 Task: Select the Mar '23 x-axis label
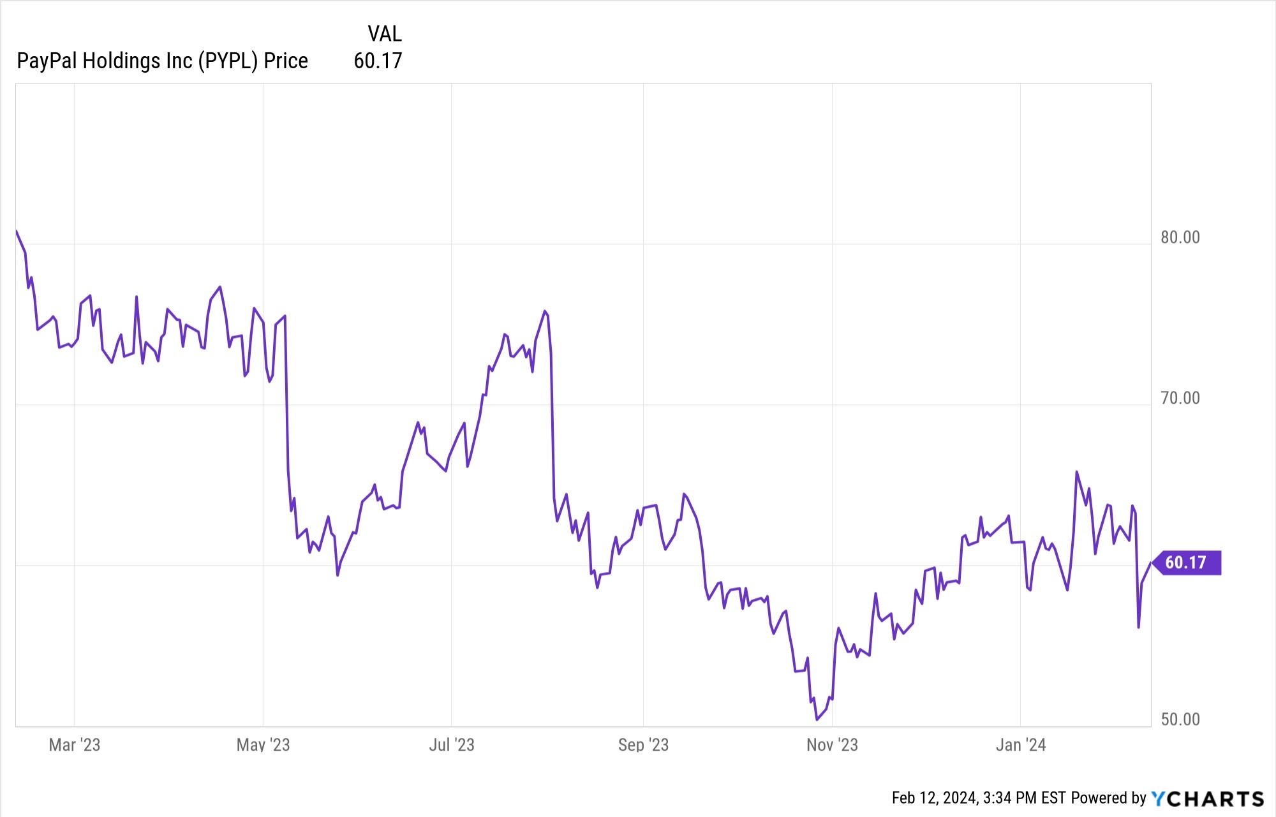(75, 745)
